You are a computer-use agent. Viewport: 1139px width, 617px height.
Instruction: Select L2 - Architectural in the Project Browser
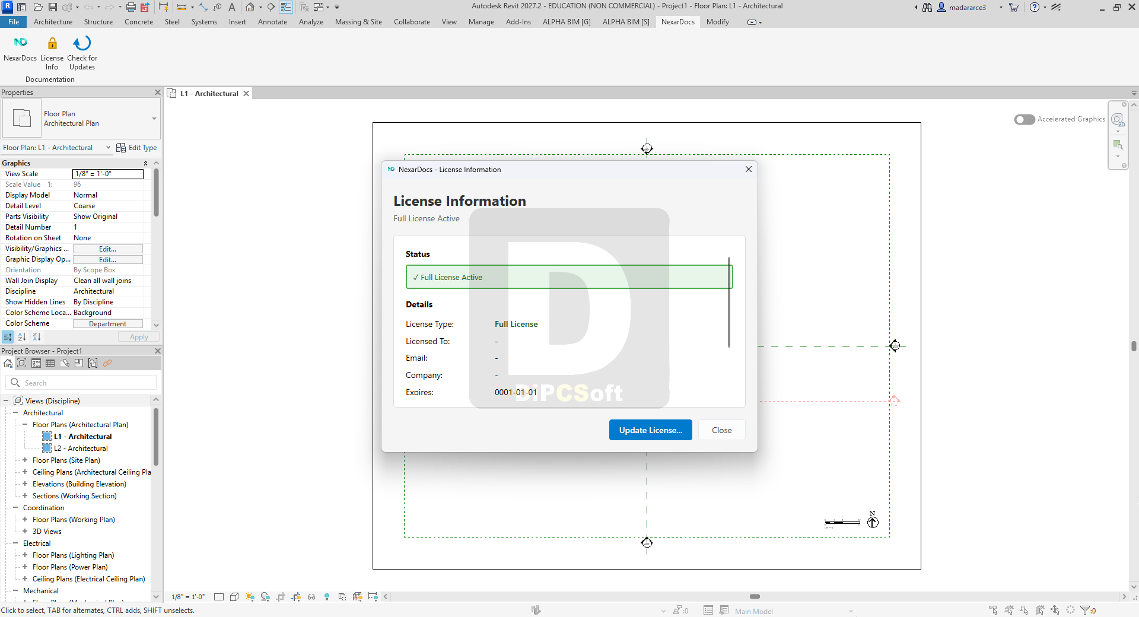click(81, 449)
